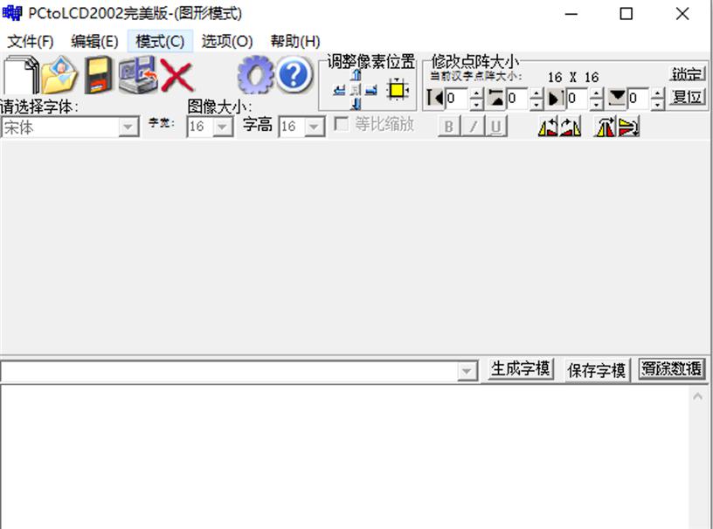Click the right-edge offset value field
Screen dimensions: 713x529
[578, 99]
